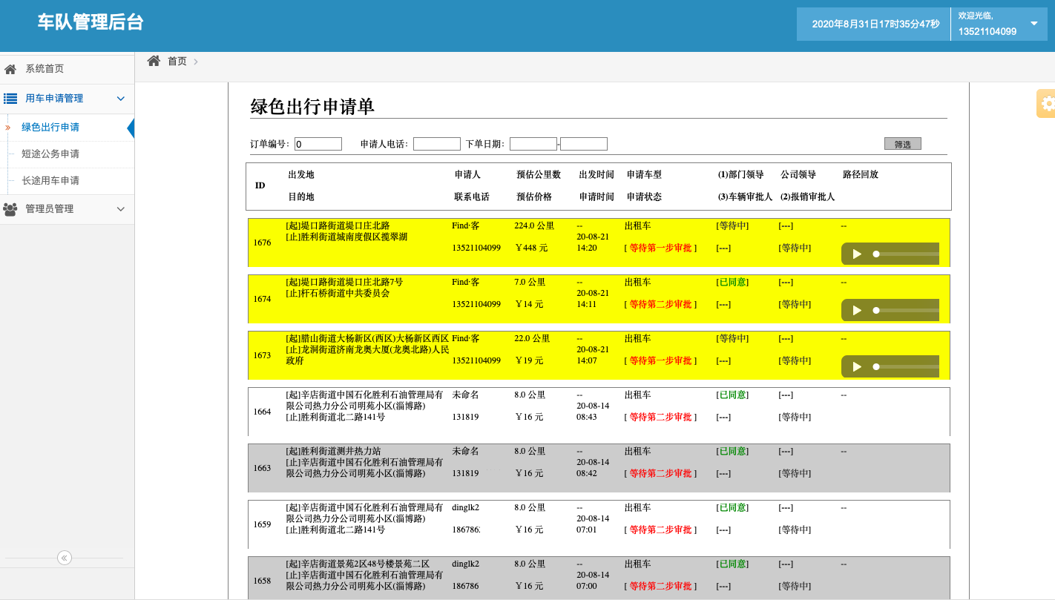Click the 申请人电话 input field
The image size is (1055, 600).
click(437, 143)
